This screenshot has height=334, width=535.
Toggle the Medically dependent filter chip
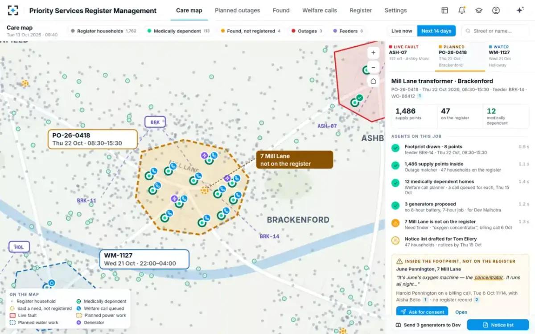178,31
